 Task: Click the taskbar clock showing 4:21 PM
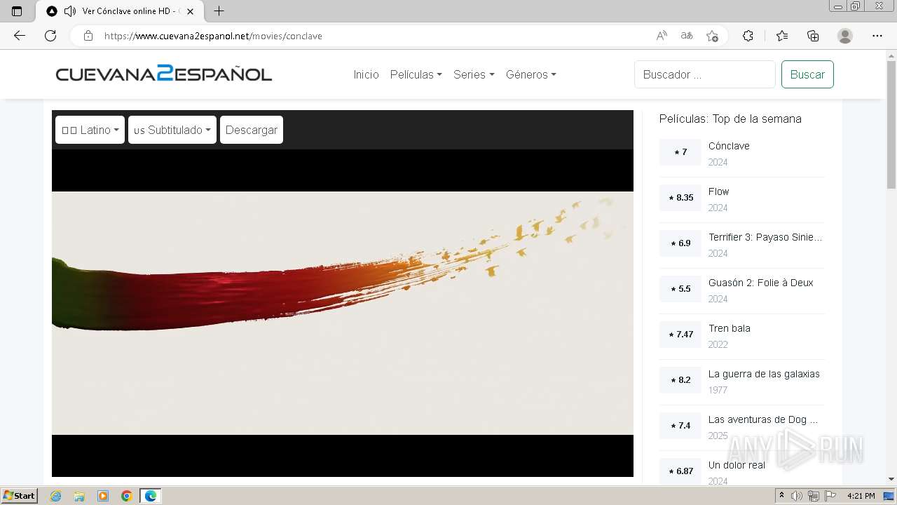point(861,496)
